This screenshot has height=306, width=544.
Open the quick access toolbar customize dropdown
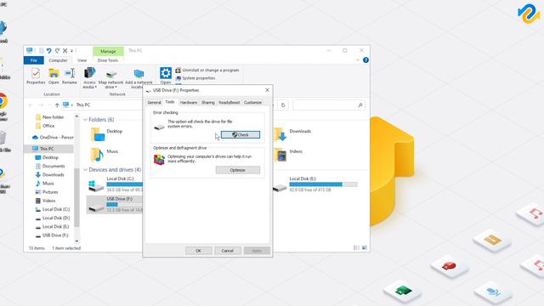point(71,51)
